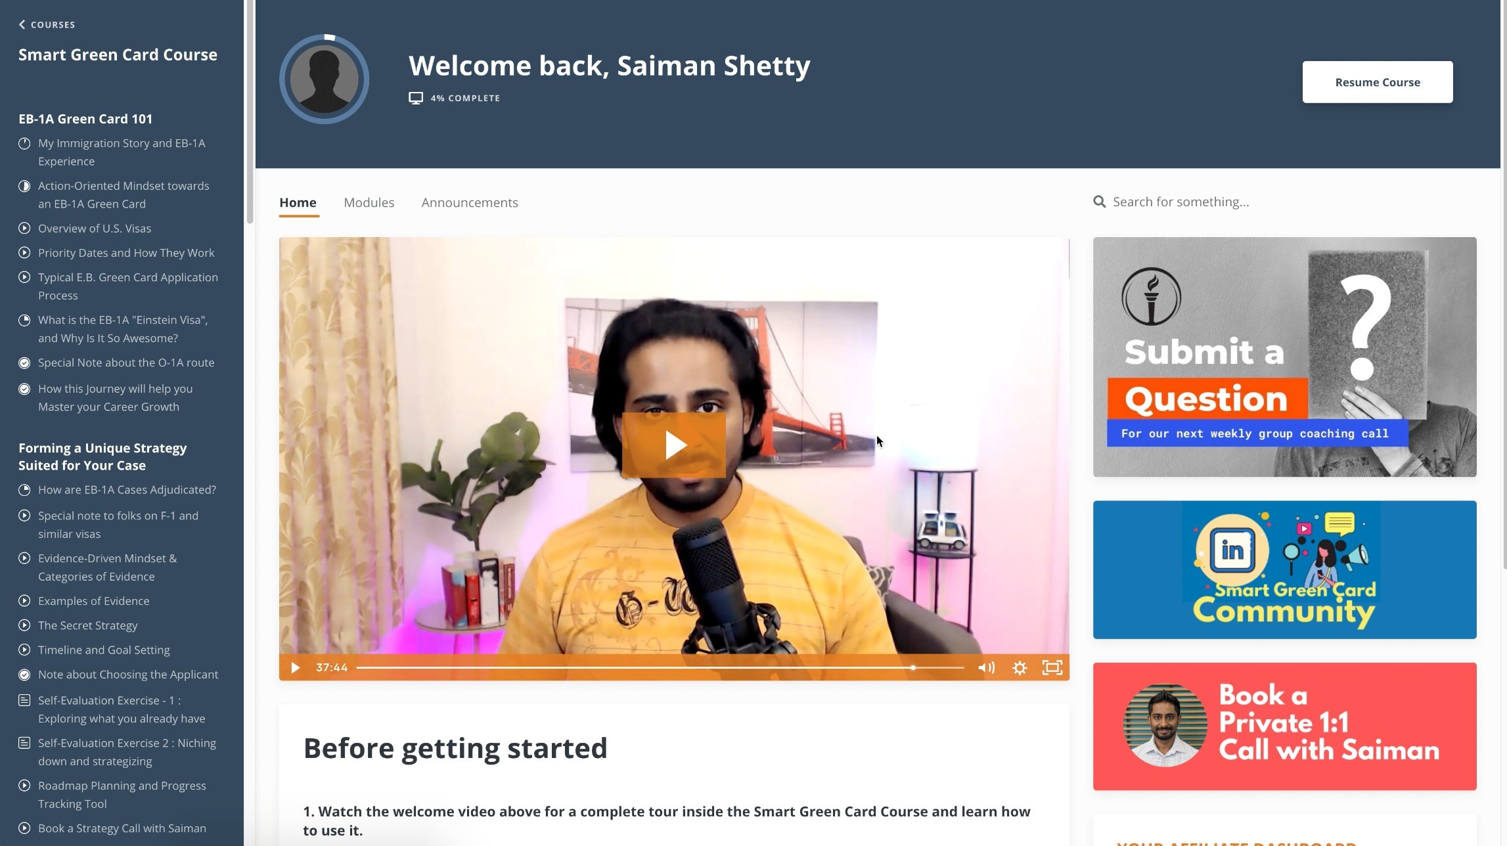Enter fullscreen using the video fullscreen icon

[1052, 668]
